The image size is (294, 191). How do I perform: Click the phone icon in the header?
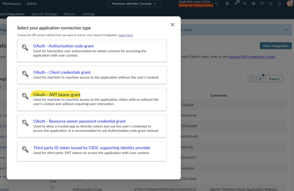click(x=271, y=3)
